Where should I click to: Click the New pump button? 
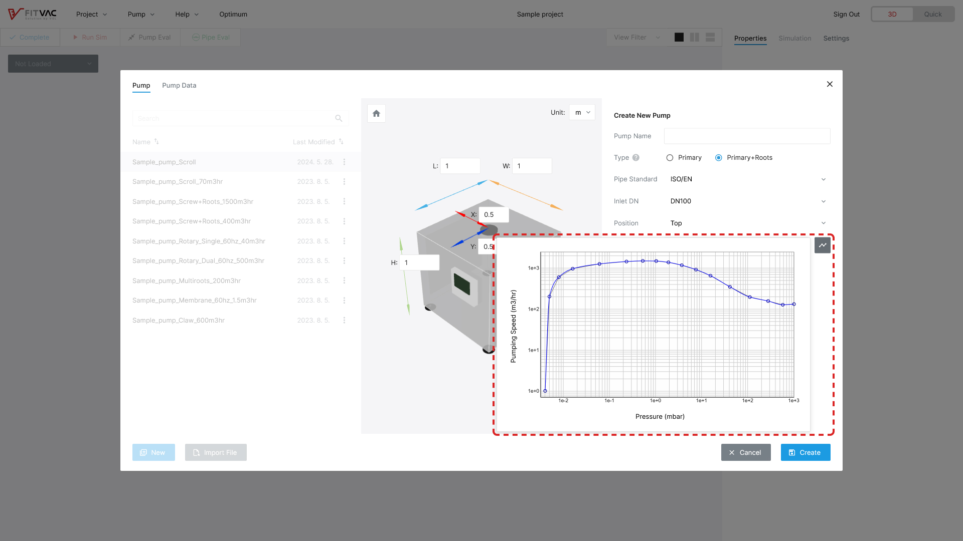pos(153,452)
